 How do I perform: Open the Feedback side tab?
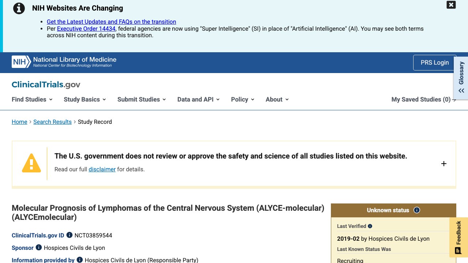coord(458,237)
